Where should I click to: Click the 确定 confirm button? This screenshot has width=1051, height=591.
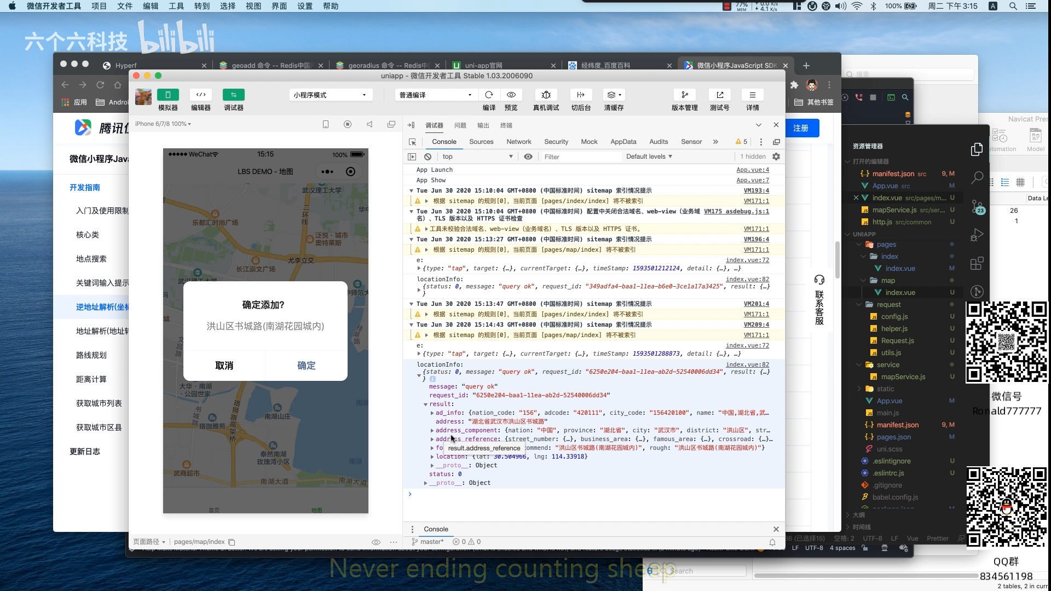(307, 365)
